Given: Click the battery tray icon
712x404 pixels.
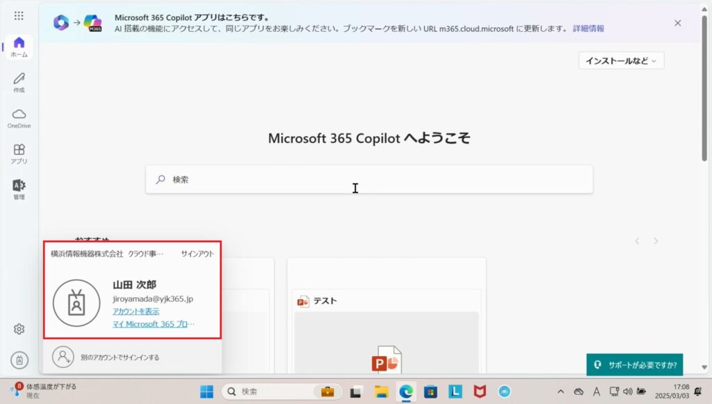Looking at the screenshot, I should [641, 392].
